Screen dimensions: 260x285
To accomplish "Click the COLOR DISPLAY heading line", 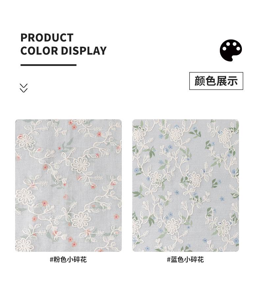I will (x=63, y=51).
